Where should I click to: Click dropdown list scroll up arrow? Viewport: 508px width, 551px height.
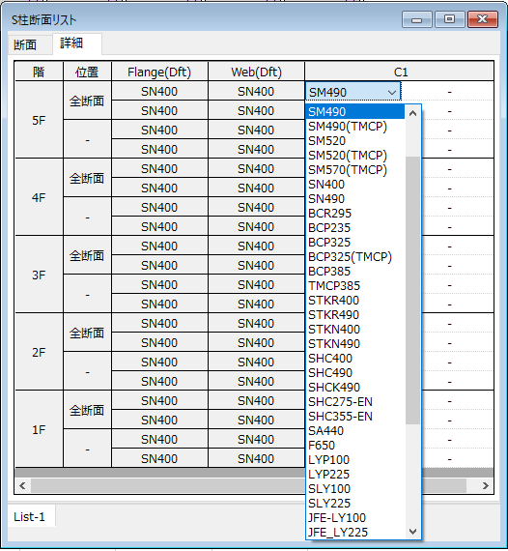tap(412, 113)
